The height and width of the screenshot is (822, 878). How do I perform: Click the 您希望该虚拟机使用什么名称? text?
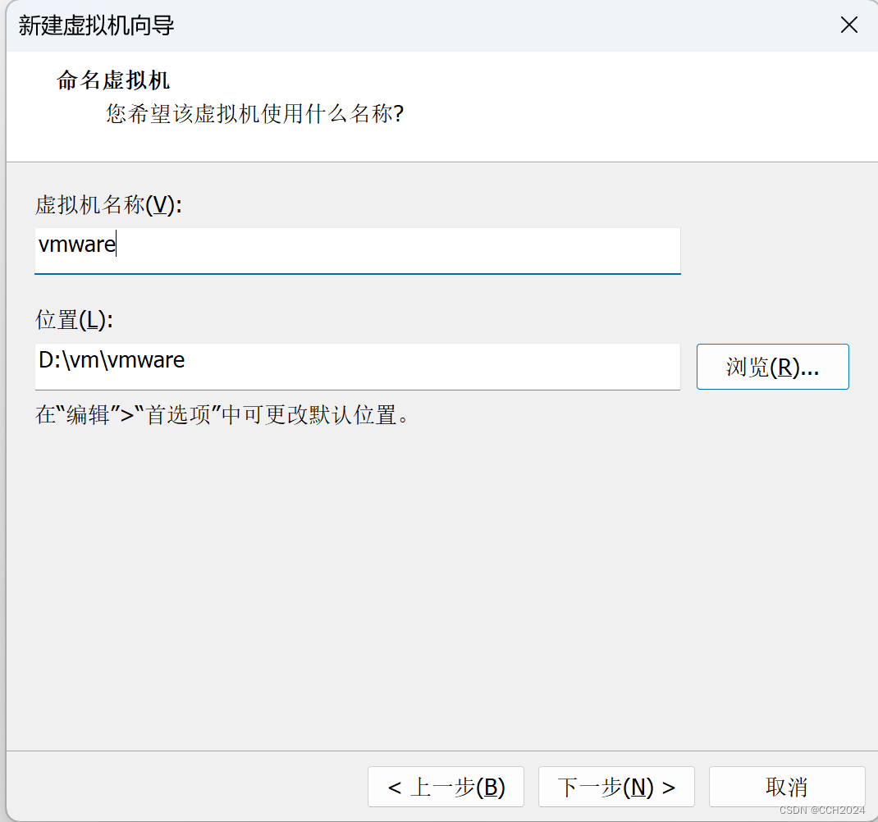tap(254, 114)
